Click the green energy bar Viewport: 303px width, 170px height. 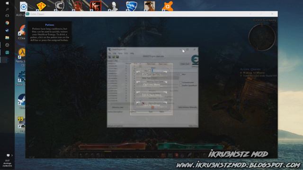click(x=190, y=147)
